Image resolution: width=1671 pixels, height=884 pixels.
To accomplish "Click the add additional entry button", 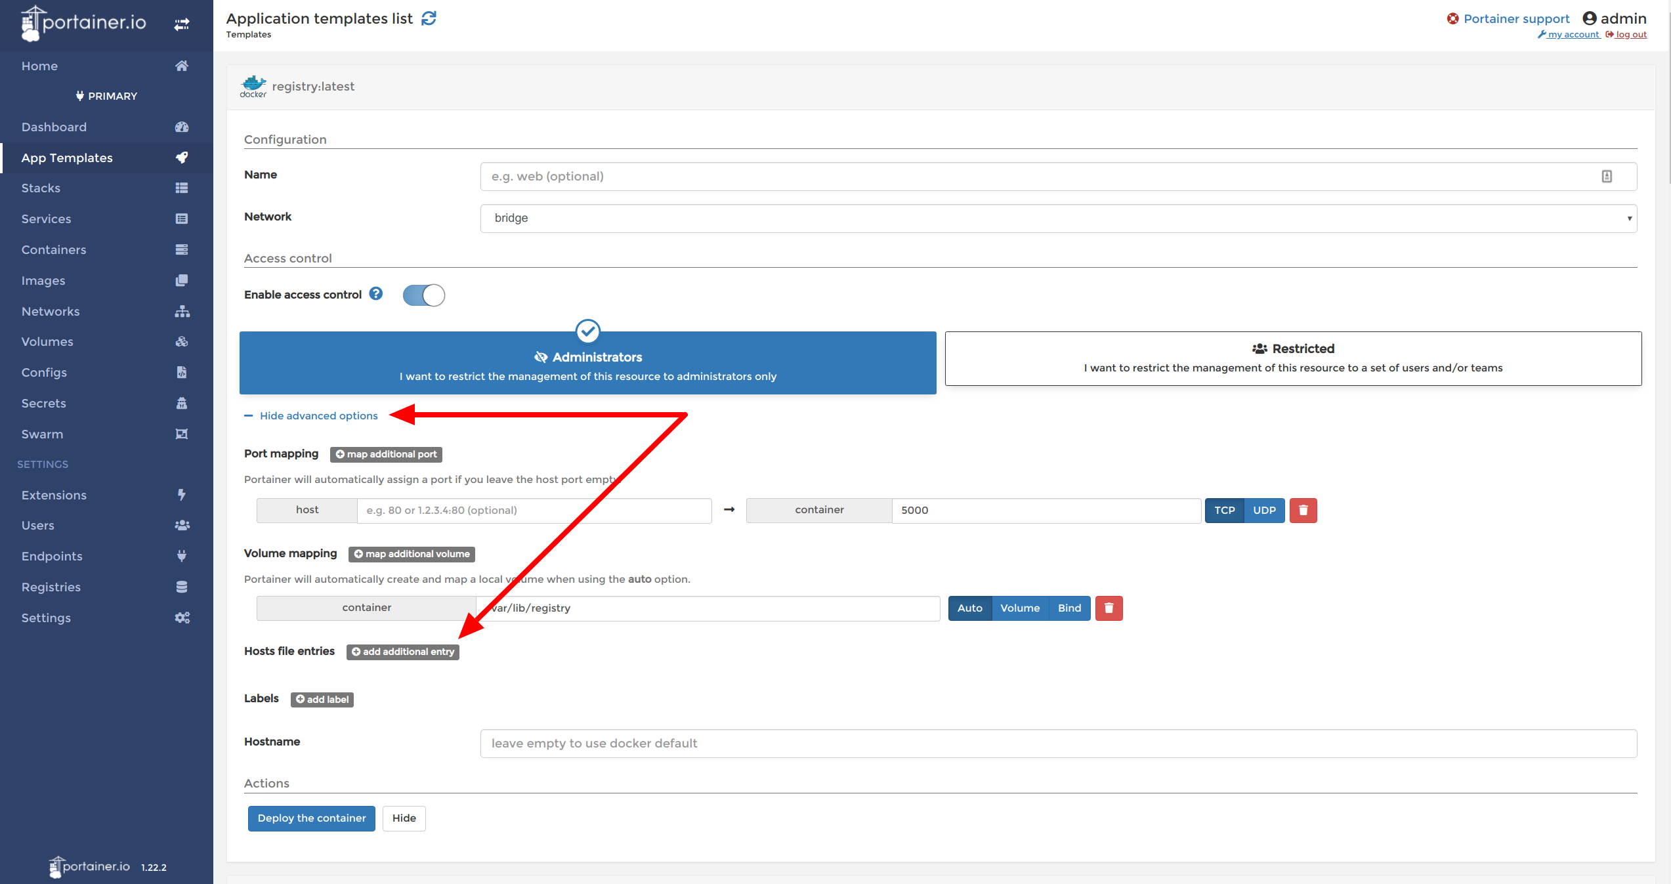I will (403, 651).
